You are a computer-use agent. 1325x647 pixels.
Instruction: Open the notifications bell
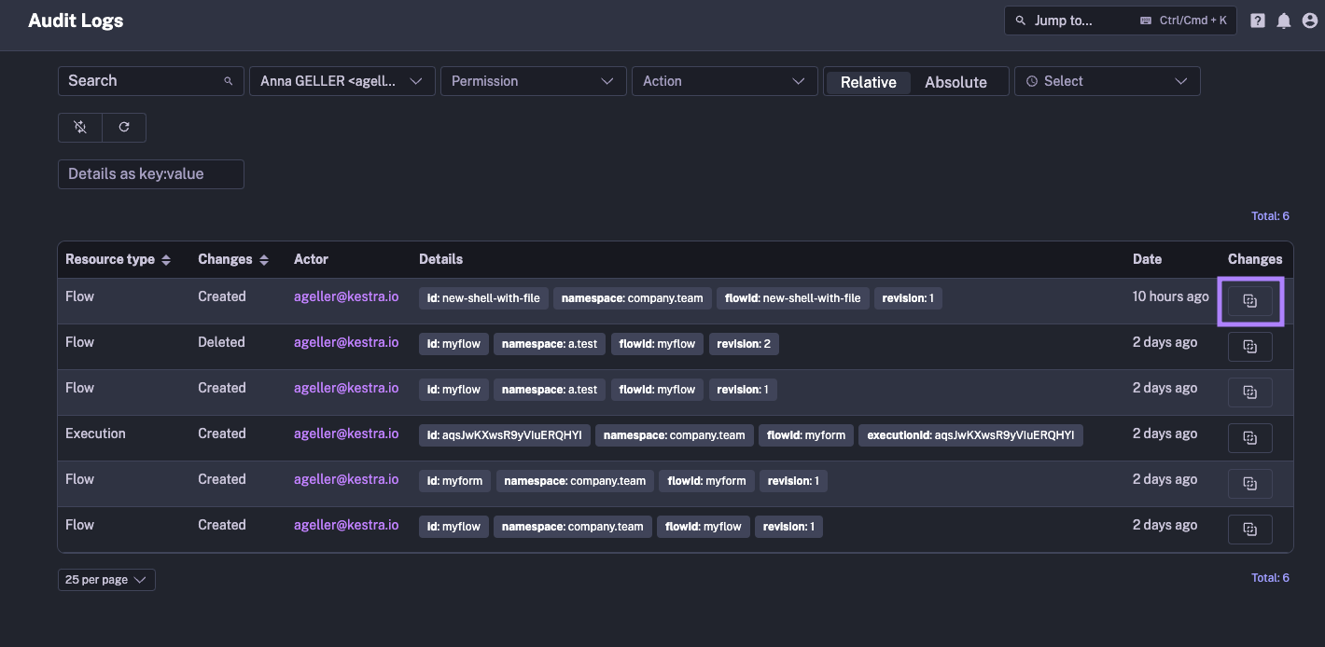(1283, 20)
